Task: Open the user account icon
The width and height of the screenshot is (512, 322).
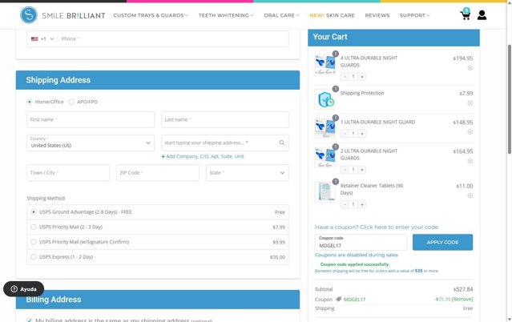Action: (x=482, y=15)
